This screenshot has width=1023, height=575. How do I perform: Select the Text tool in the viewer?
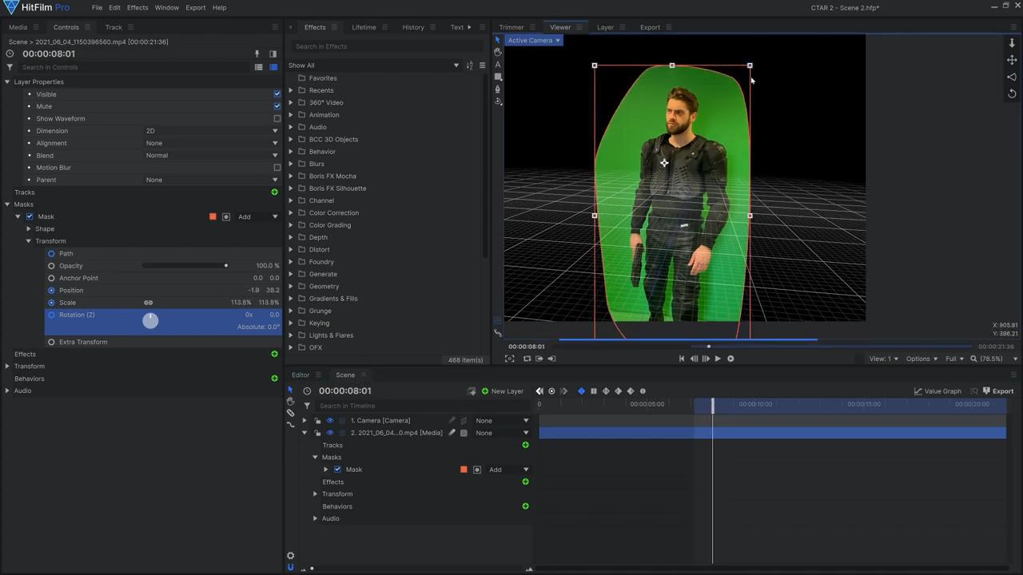(498, 65)
